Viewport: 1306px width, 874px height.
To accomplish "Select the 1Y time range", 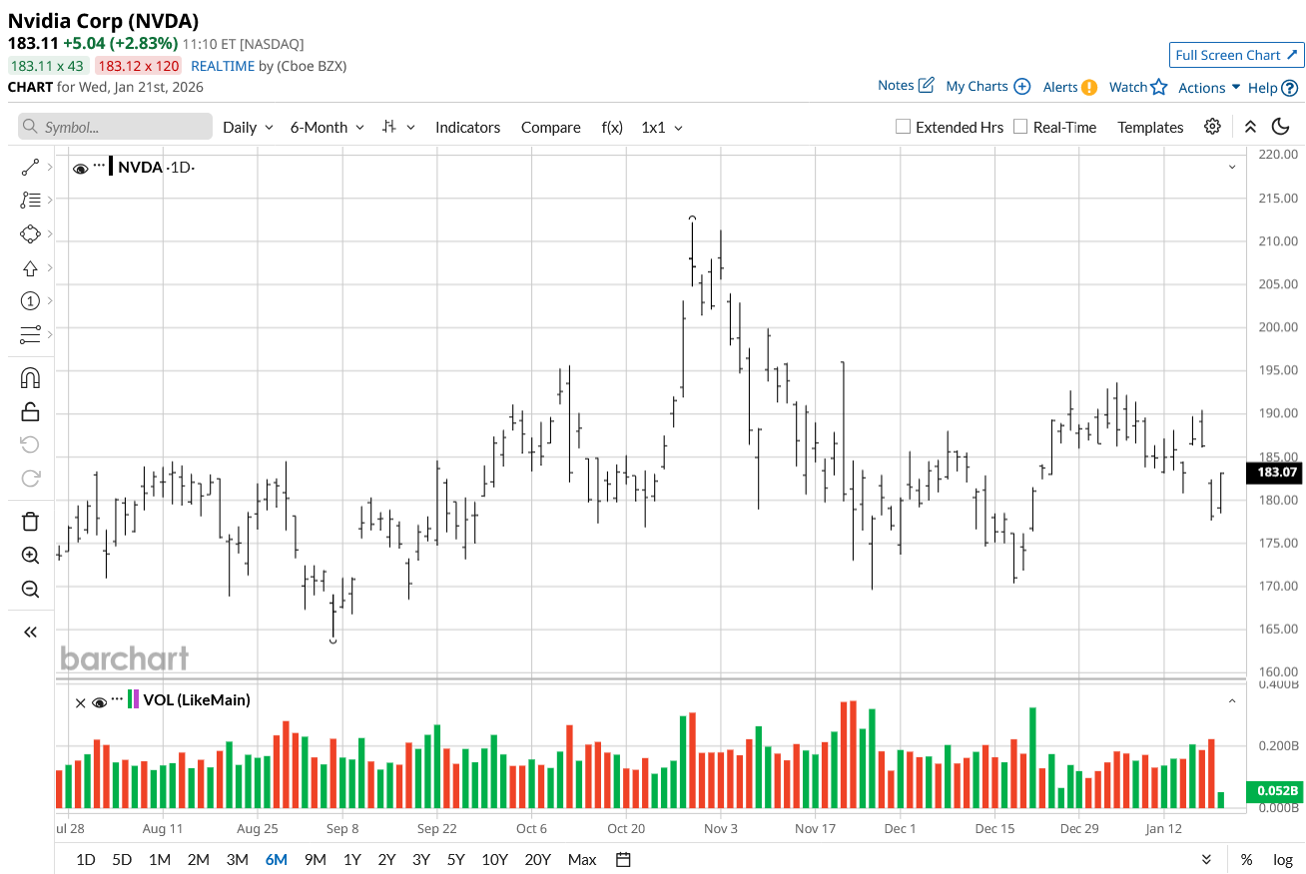I will tap(351, 860).
